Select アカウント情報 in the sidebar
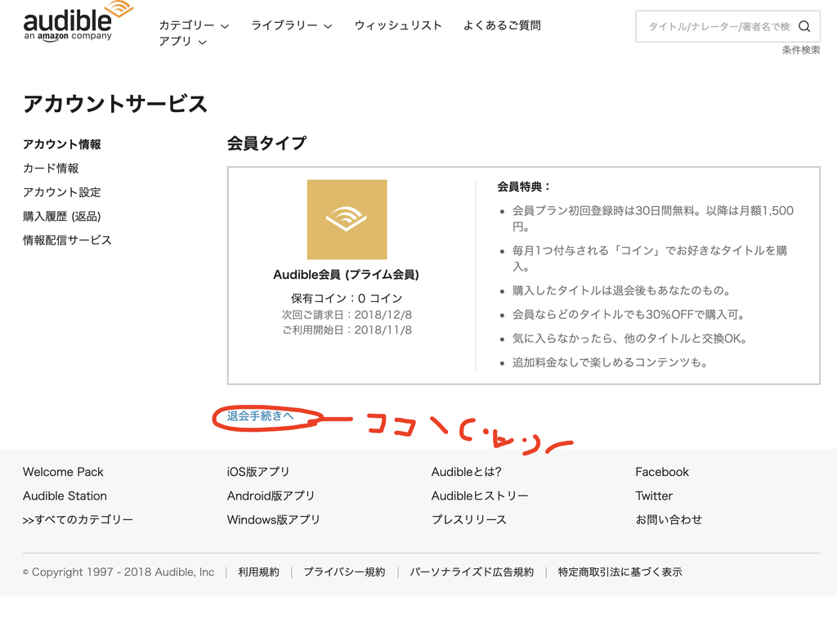Image resolution: width=837 pixels, height=619 pixels. [x=62, y=144]
